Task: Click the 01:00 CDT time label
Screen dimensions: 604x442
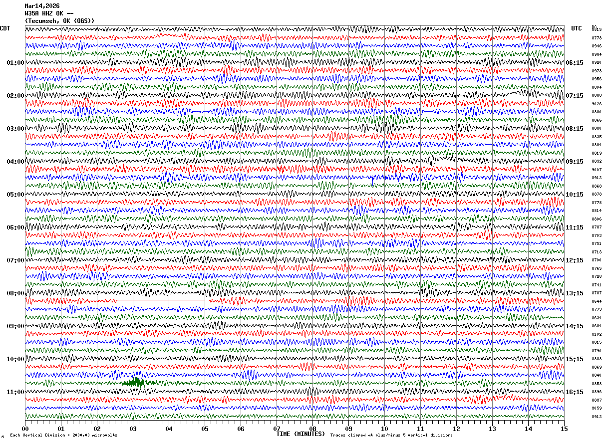Action: click(x=15, y=63)
